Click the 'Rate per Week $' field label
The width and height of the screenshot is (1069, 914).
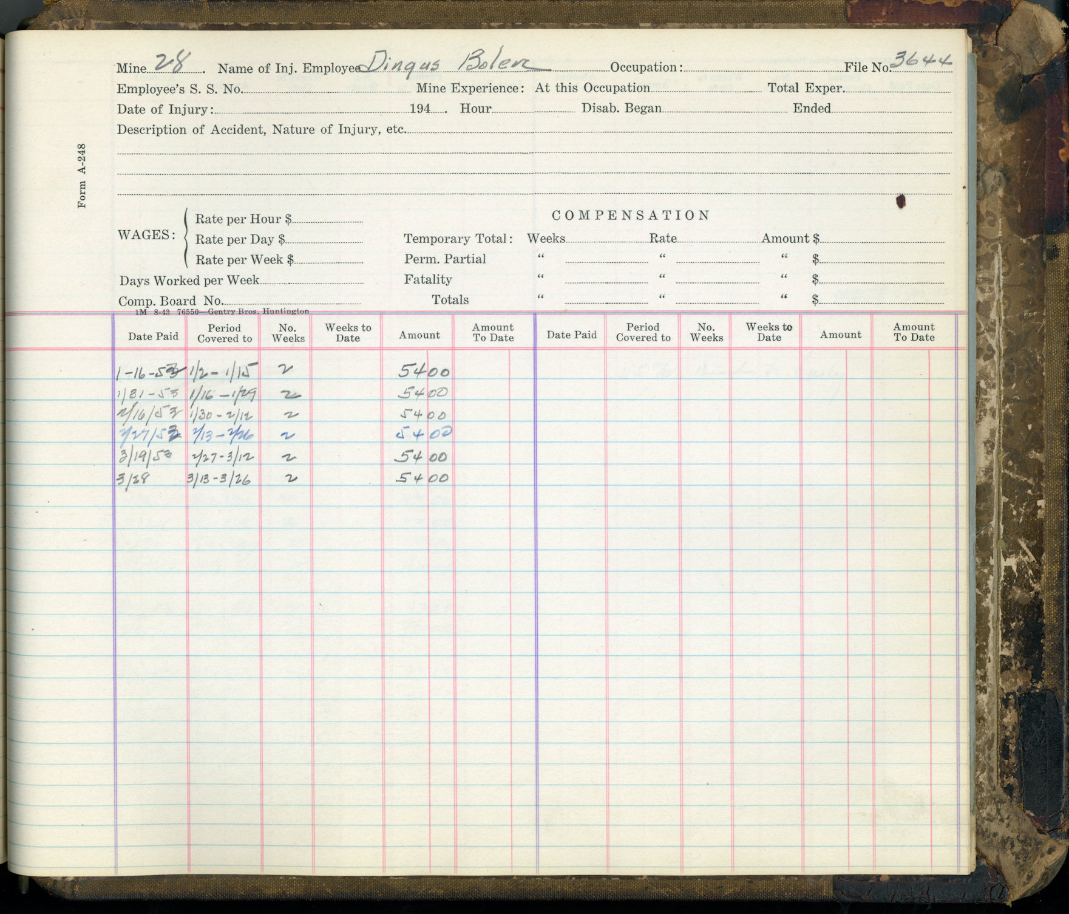[x=245, y=260]
